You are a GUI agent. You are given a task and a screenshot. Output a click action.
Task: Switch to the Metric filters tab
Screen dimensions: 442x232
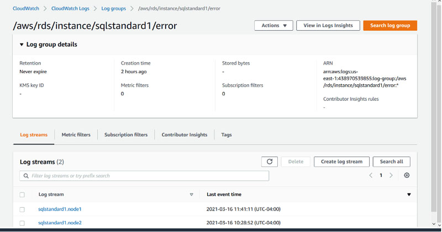(x=76, y=134)
